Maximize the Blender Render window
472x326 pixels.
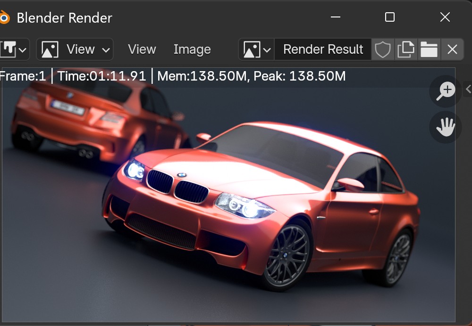coord(390,17)
